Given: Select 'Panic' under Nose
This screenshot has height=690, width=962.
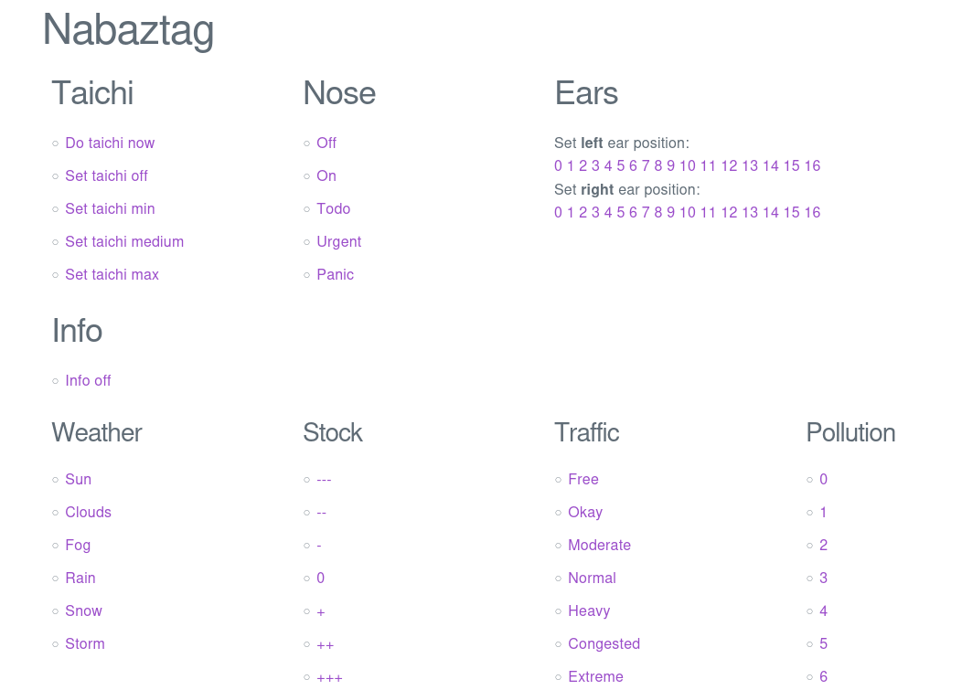Looking at the screenshot, I should 335,274.
